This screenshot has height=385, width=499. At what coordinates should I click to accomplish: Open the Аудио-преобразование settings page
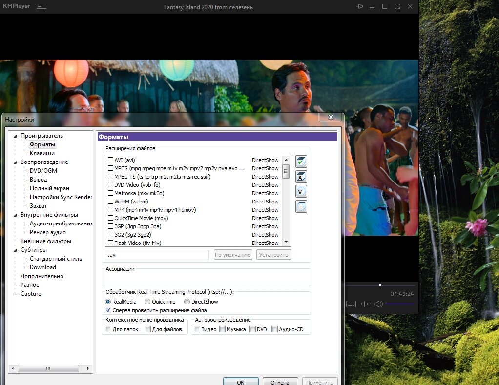tap(61, 223)
